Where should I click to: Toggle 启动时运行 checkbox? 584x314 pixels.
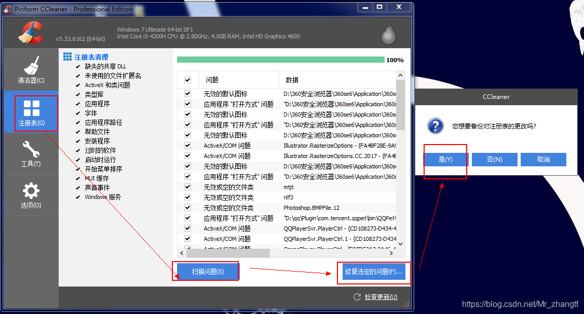tap(78, 160)
